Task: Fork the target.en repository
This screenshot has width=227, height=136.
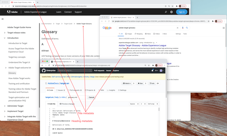Action: tap(152, 83)
